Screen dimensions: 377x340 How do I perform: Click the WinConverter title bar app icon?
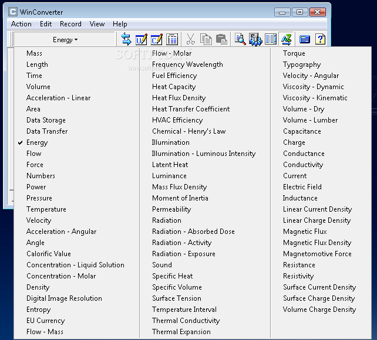click(13, 12)
